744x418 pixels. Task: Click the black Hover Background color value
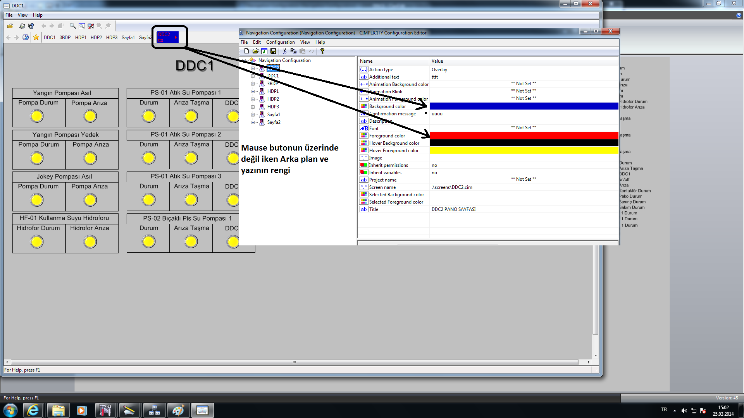click(524, 143)
